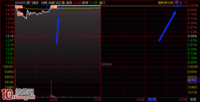Click the 15:00 time axis label
200x102 pixels.
[x=183, y=99]
